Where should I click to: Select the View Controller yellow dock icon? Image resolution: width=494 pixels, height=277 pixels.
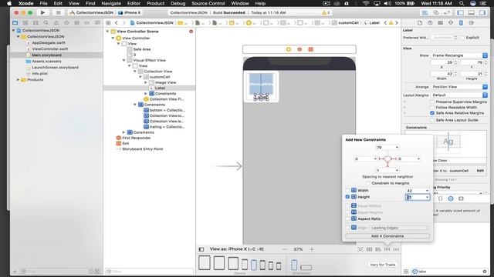click(x=288, y=49)
